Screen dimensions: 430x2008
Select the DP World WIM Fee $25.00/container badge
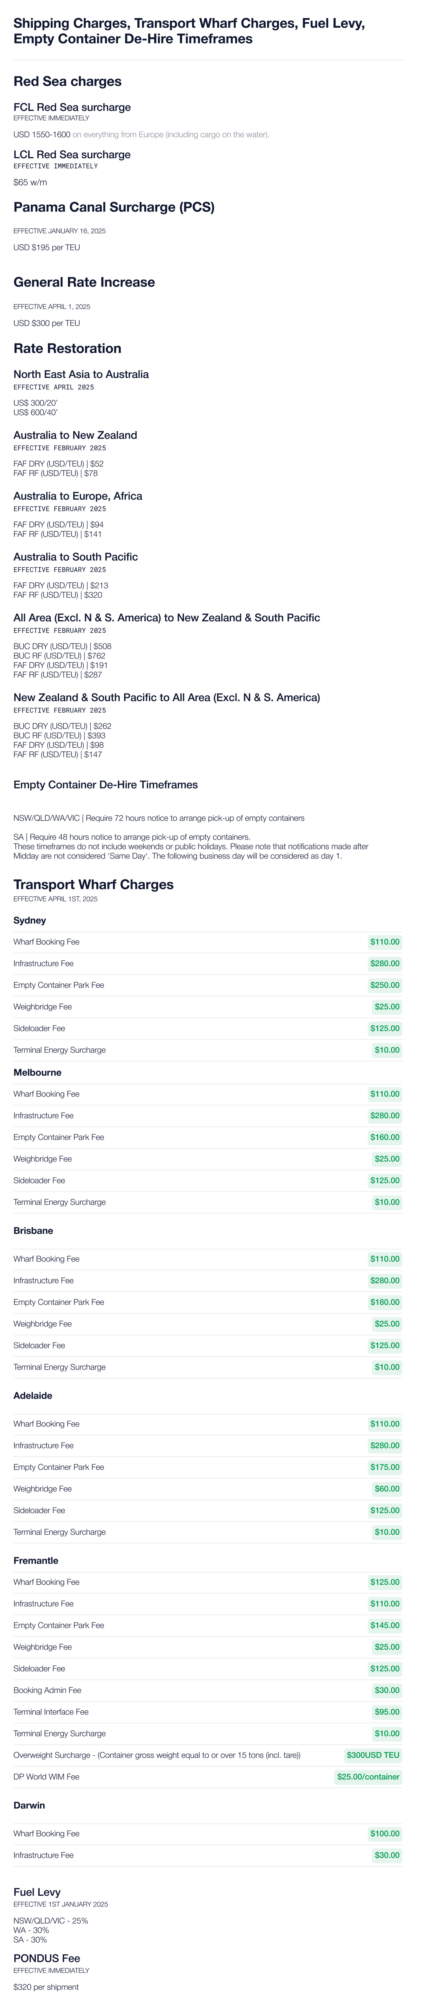coord(369,1776)
